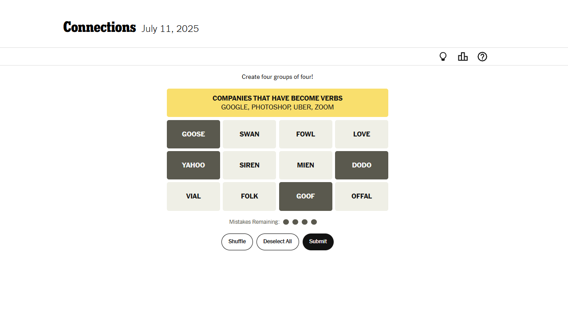This screenshot has width=568, height=319.
Task: Select the FOWL word tile
Action: click(x=306, y=134)
